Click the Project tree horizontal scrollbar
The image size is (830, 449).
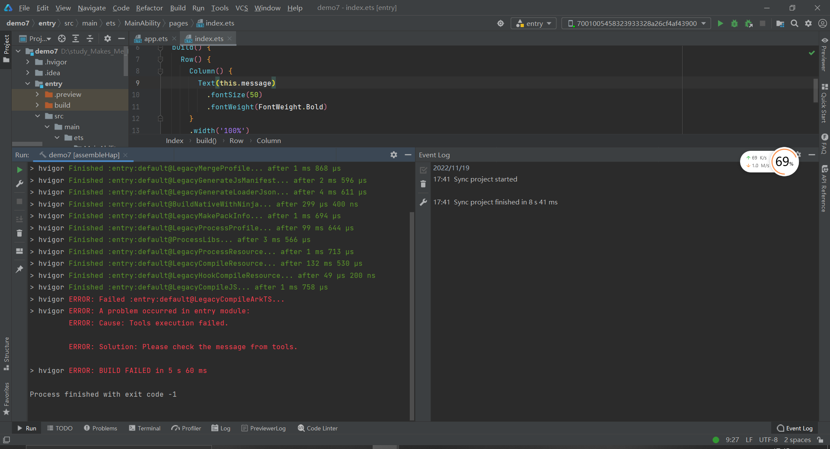(x=27, y=144)
